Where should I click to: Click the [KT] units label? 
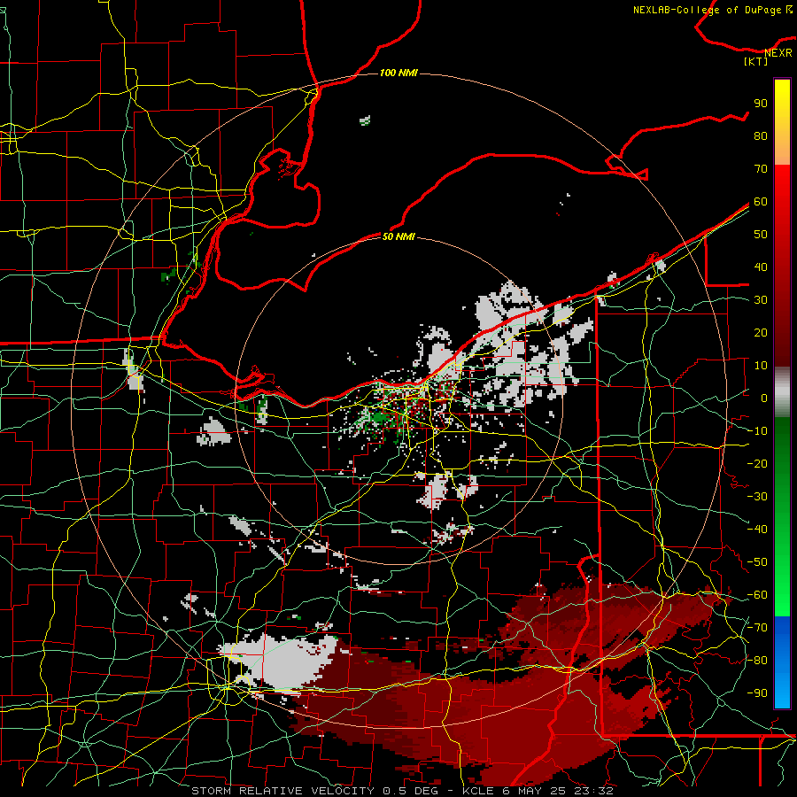pos(756,61)
